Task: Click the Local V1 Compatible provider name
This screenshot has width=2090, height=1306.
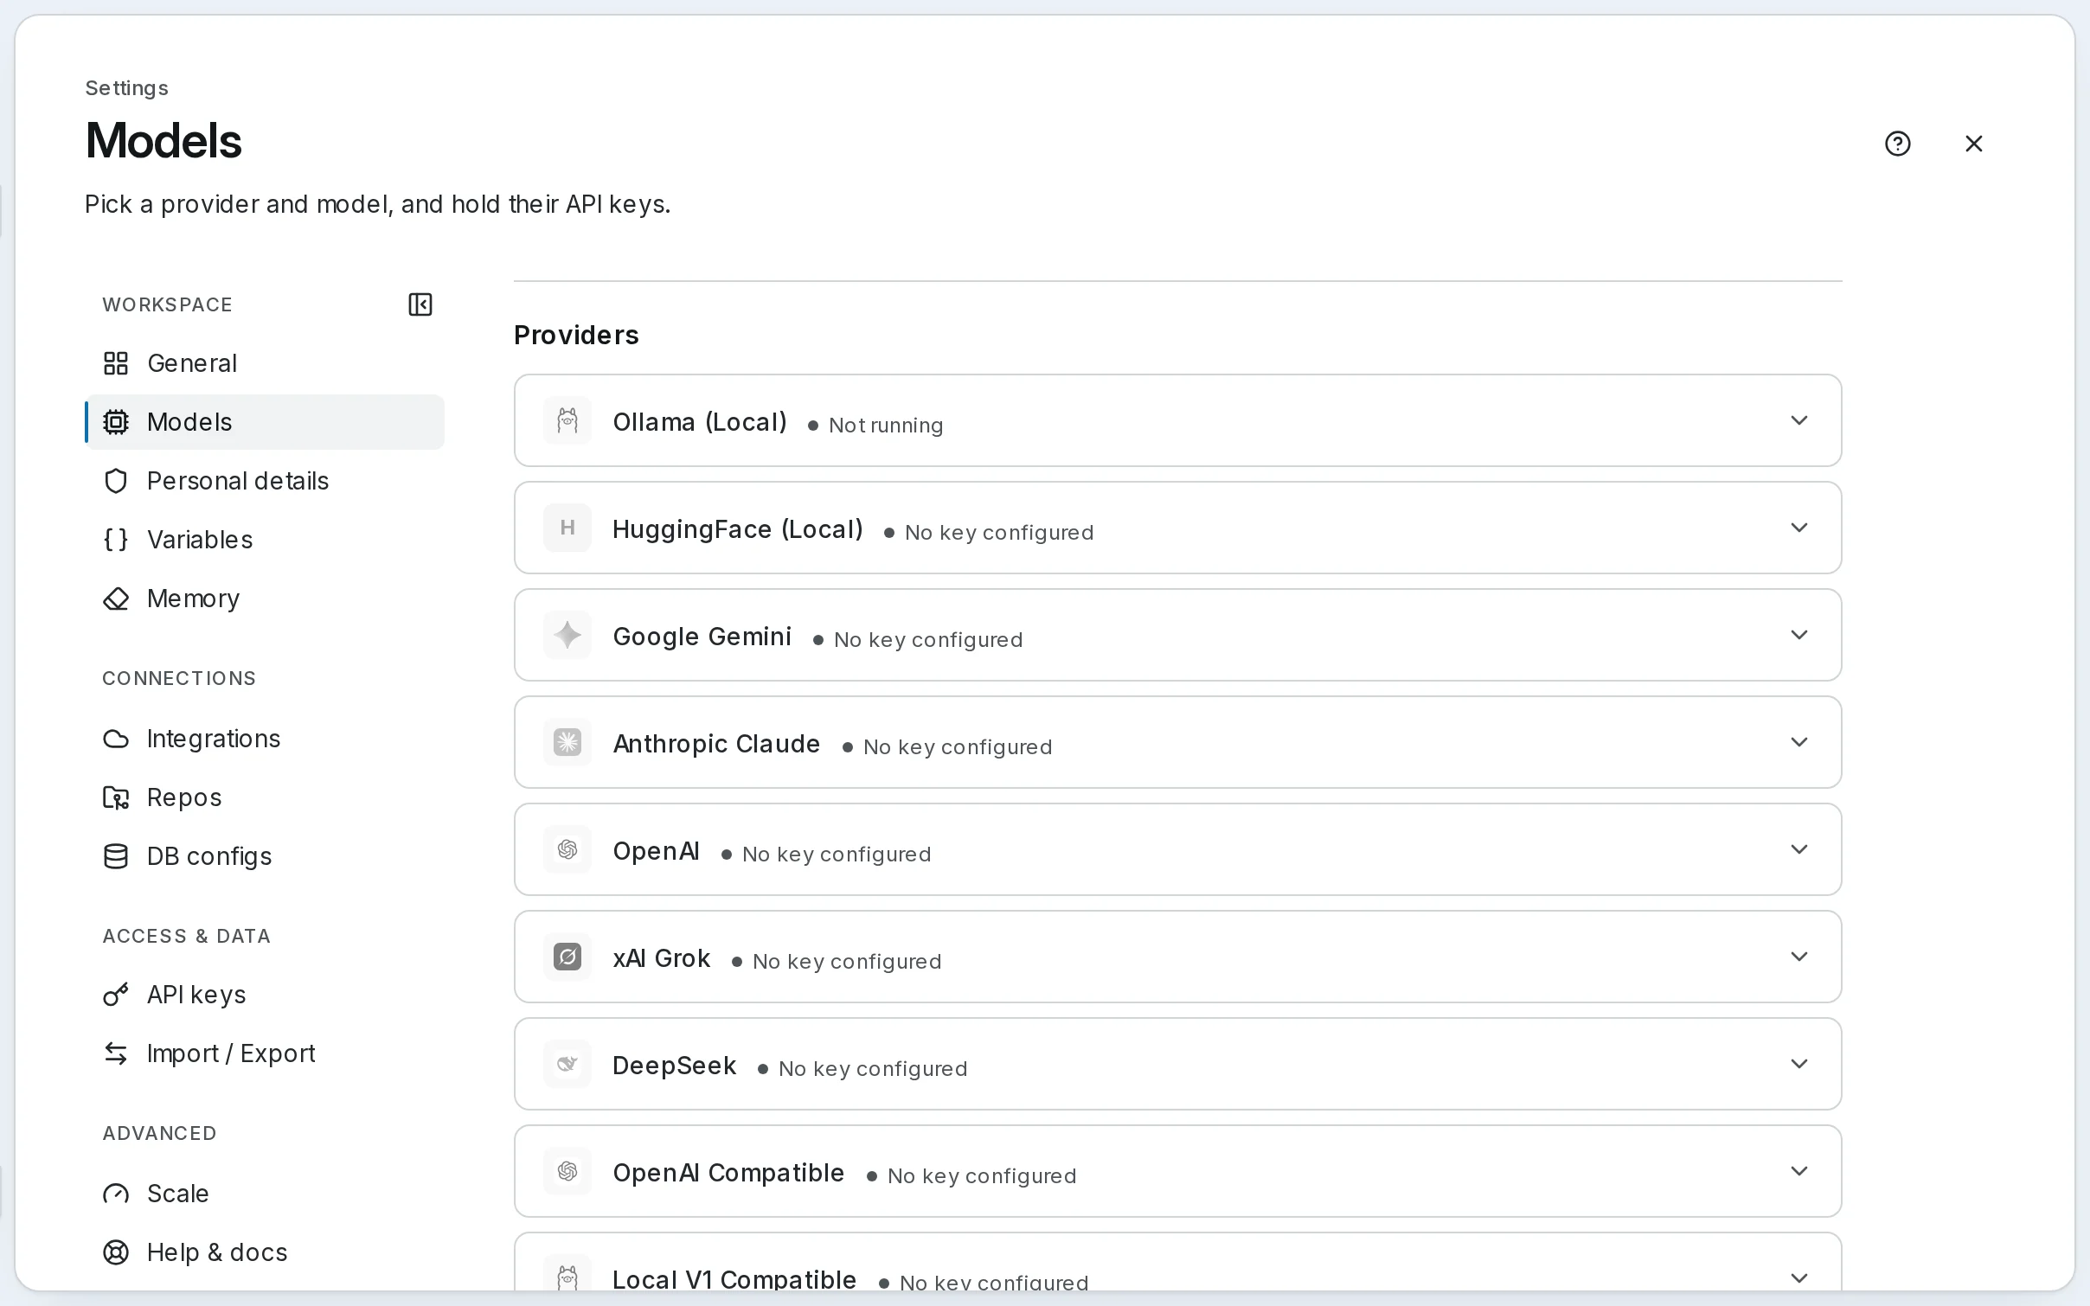Action: coord(734,1279)
